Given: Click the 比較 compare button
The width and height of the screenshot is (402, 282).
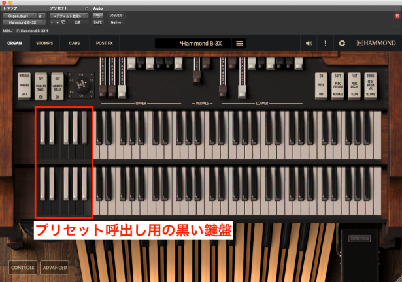Looking at the screenshot, I should (x=77, y=22).
